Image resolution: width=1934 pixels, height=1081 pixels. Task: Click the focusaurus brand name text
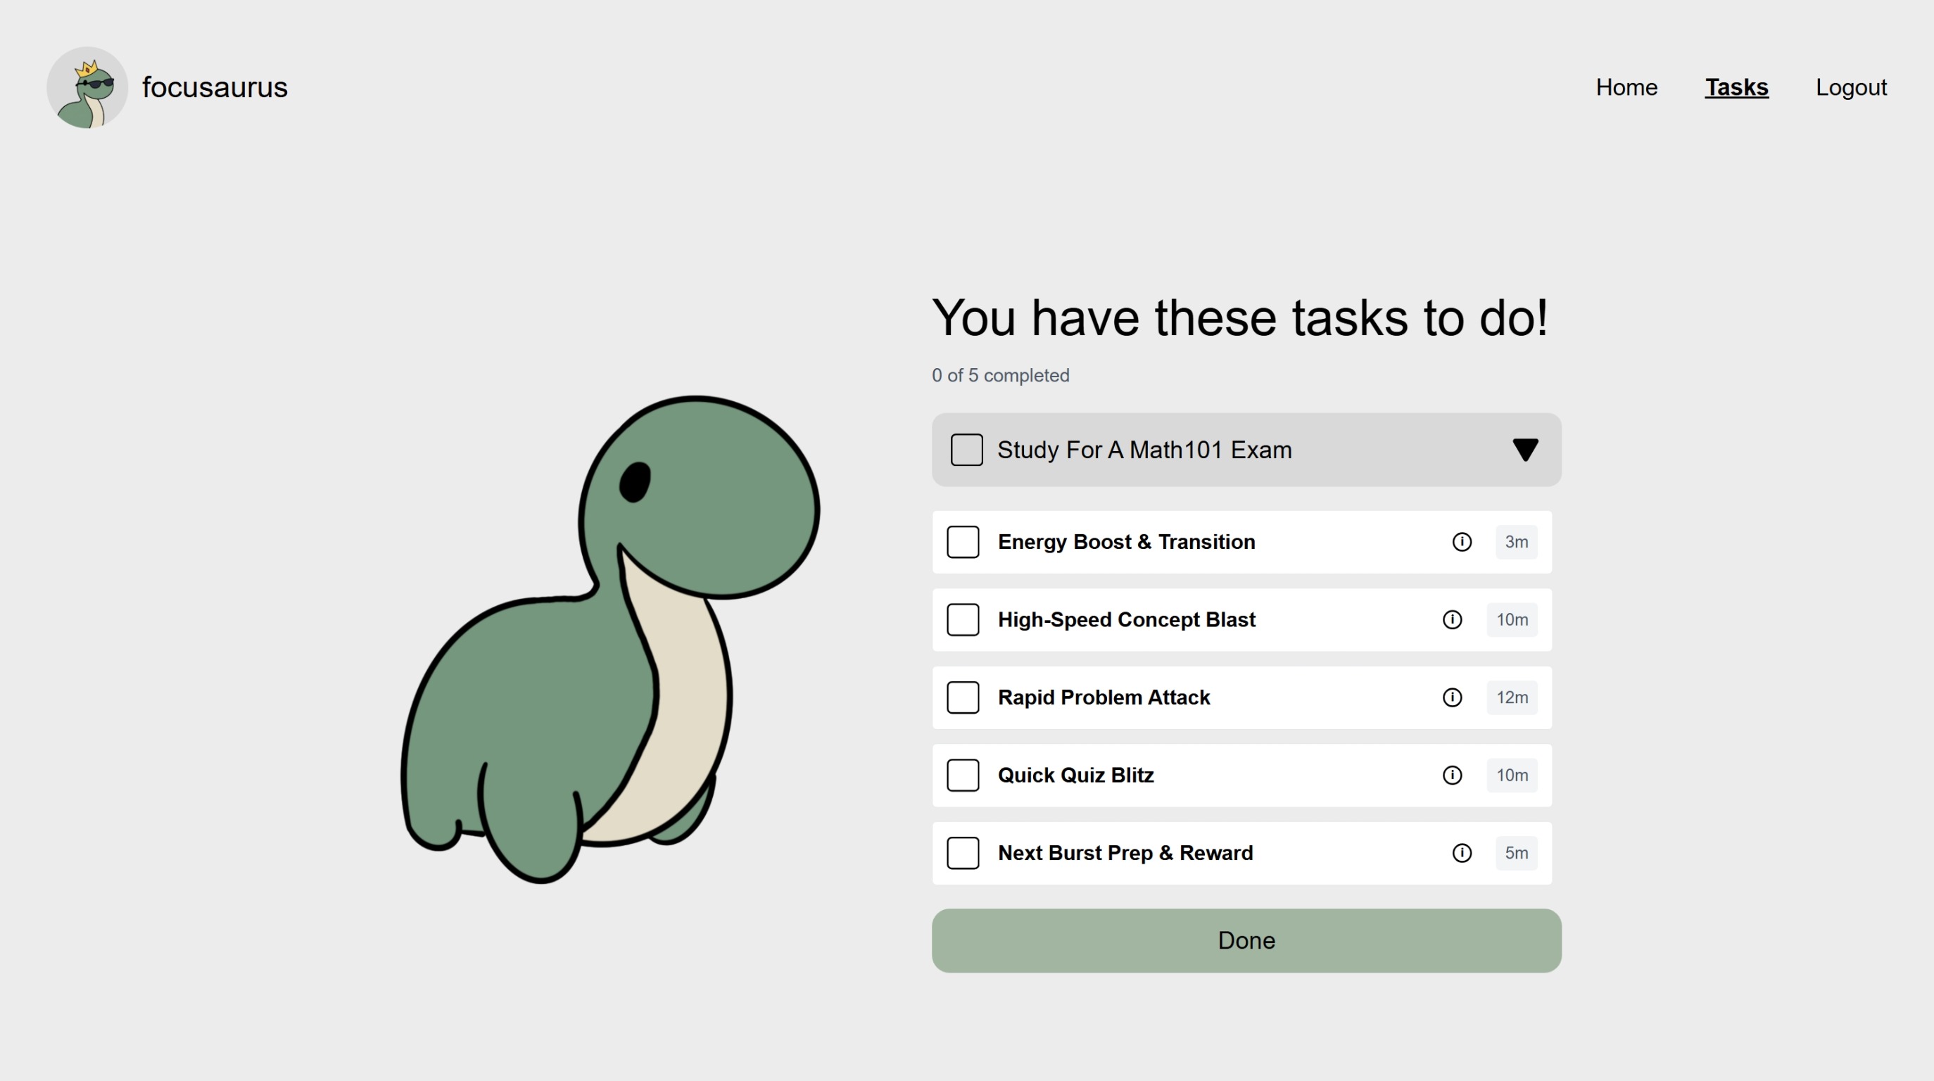click(215, 87)
